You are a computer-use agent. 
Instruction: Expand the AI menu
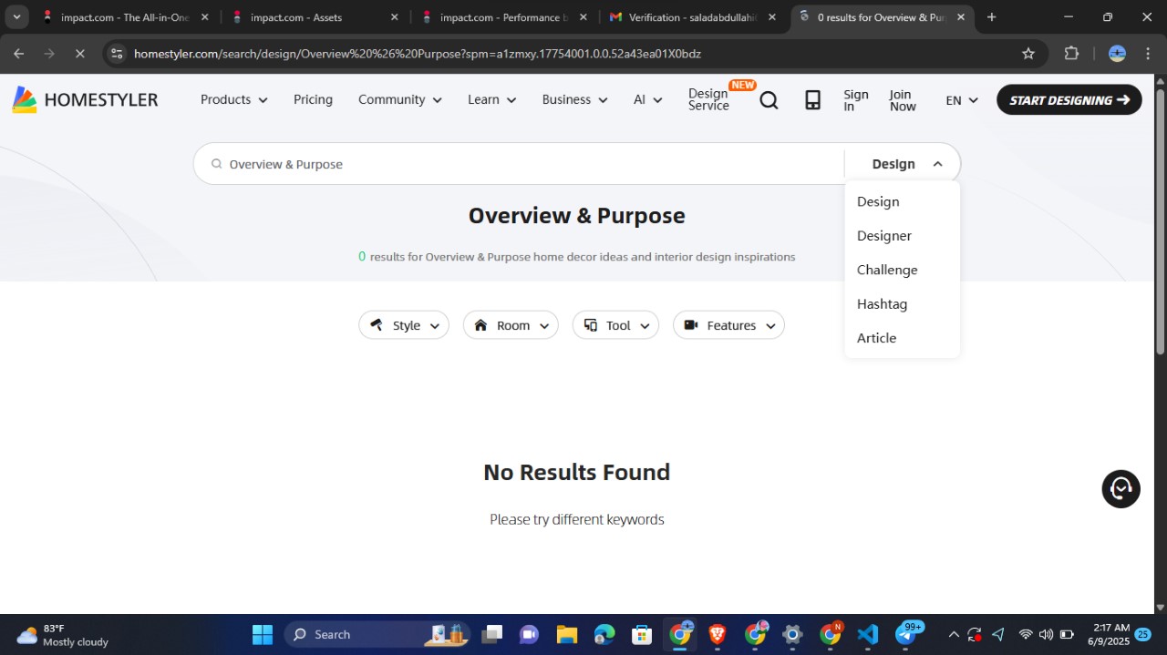(647, 99)
